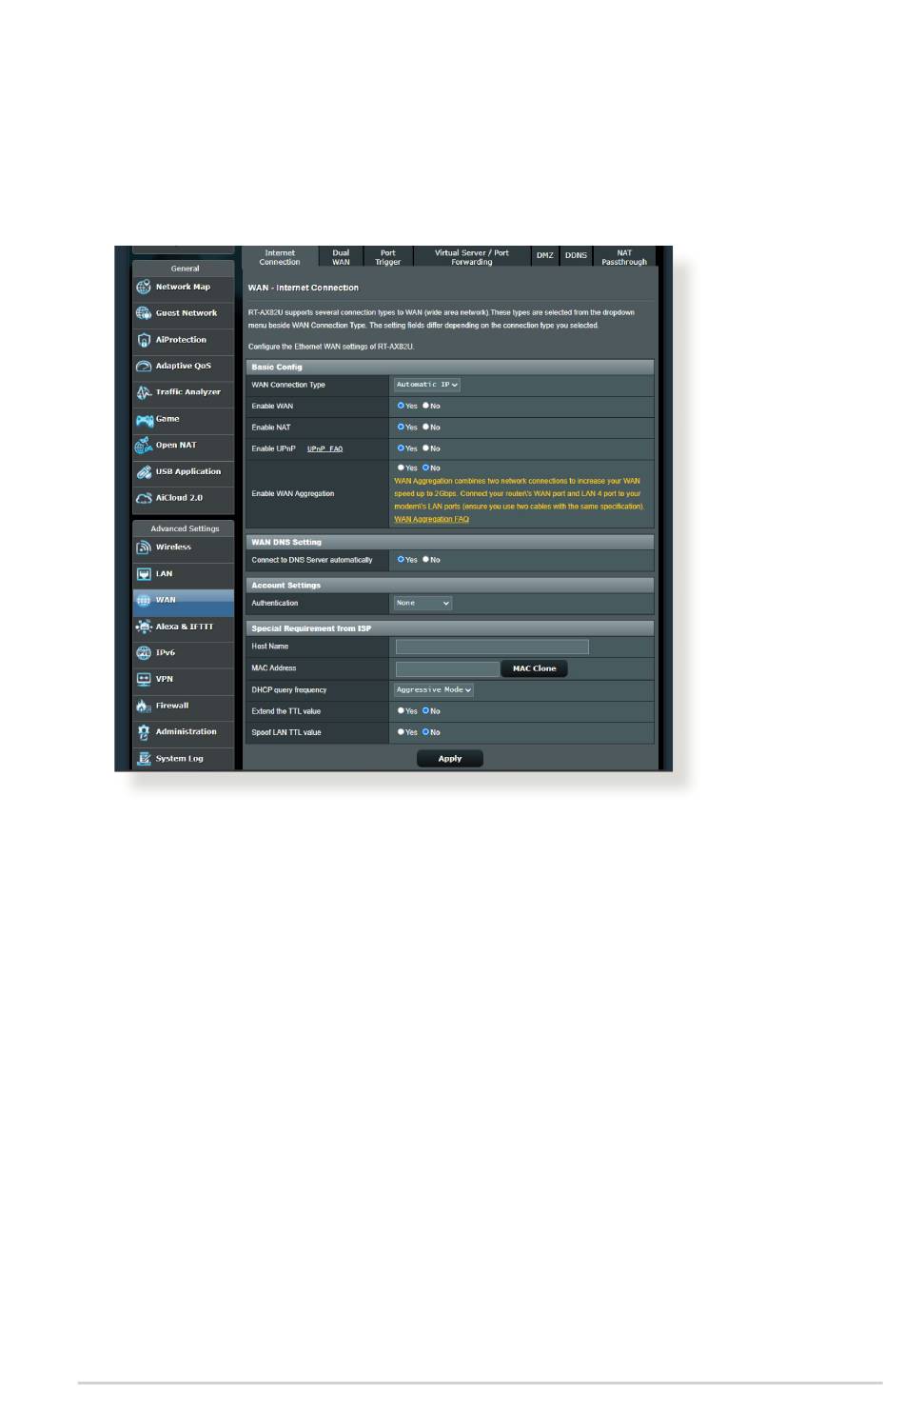Open the Open NAT icon
904x1414 pixels.
[x=144, y=446]
